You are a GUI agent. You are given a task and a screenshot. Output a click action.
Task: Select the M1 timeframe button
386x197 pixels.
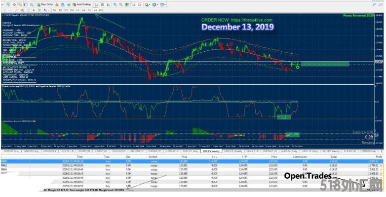54,9
